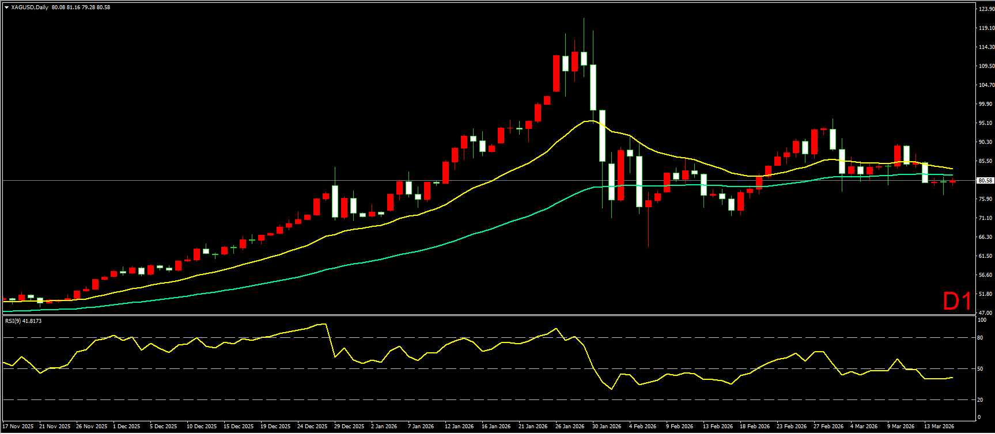Viewport: 995px width, 434px height.
Task: Select the 17 Nov 2025 date marker
Action: (x=18, y=427)
